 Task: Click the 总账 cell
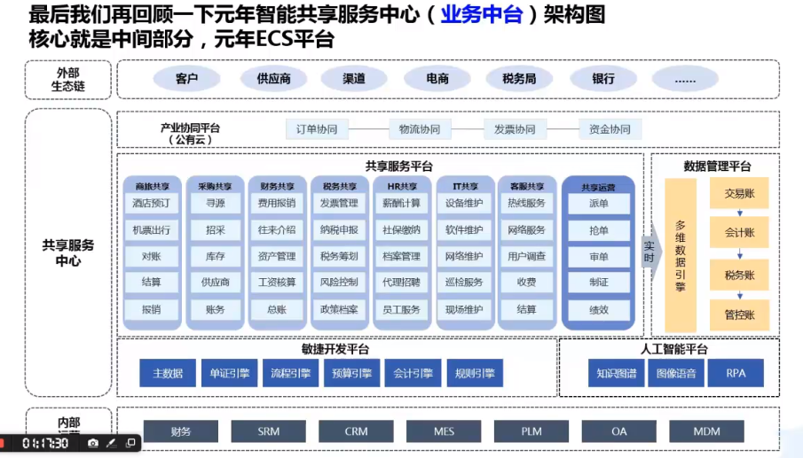(277, 309)
